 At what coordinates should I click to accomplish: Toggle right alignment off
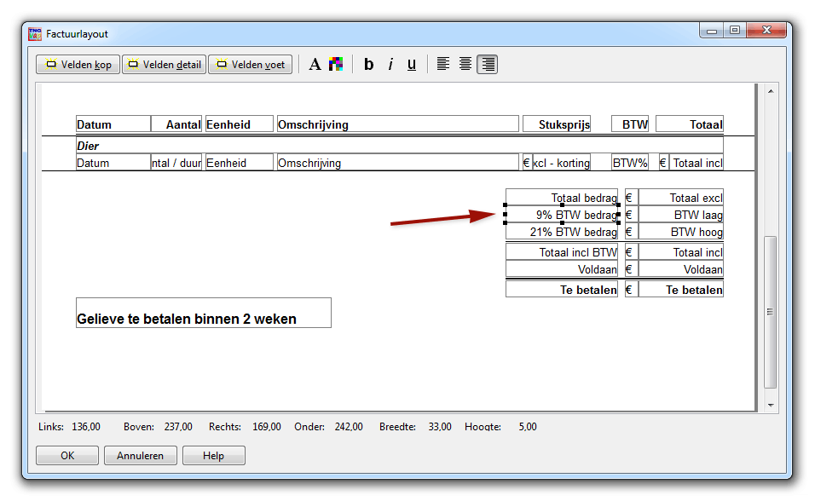coord(487,63)
